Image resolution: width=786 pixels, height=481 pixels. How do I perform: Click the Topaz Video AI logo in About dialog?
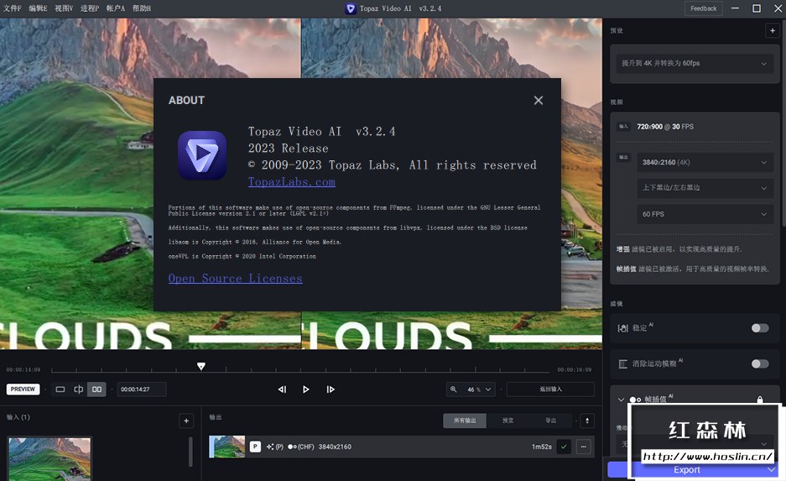(202, 155)
